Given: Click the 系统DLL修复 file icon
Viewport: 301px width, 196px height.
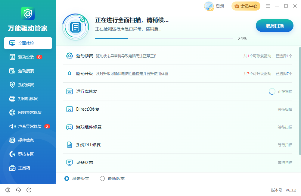Looking at the screenshot, I should click(x=70, y=145).
